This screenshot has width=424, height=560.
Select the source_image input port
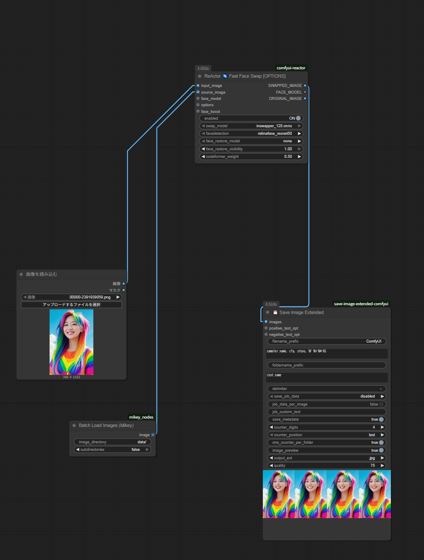(x=198, y=92)
